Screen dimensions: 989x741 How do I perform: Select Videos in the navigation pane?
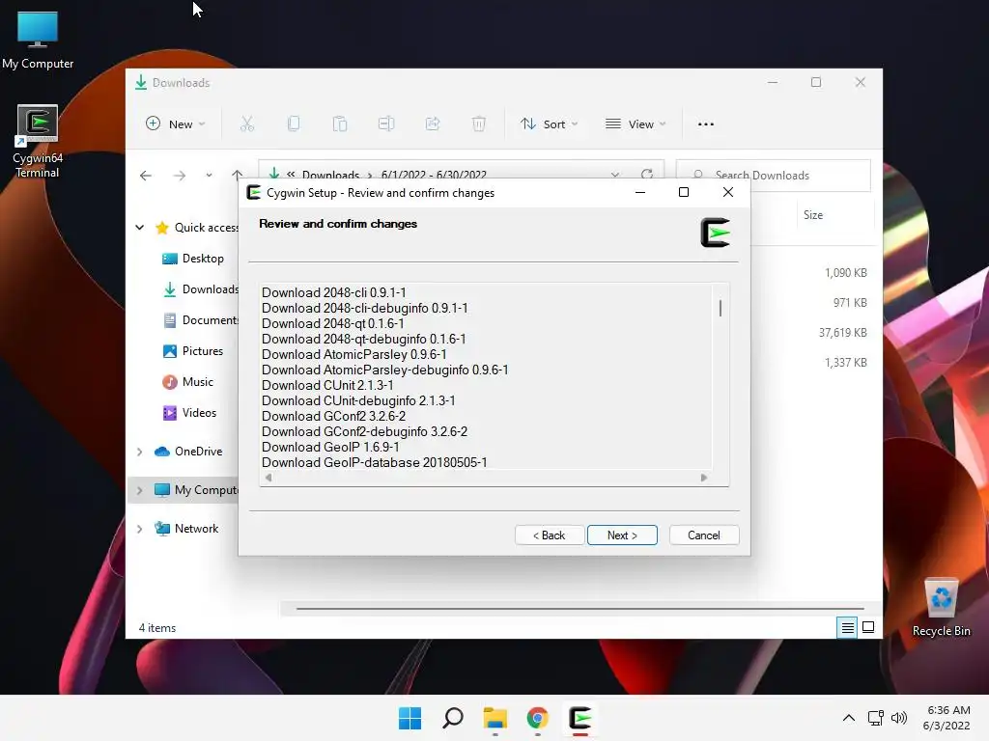[x=190, y=413]
